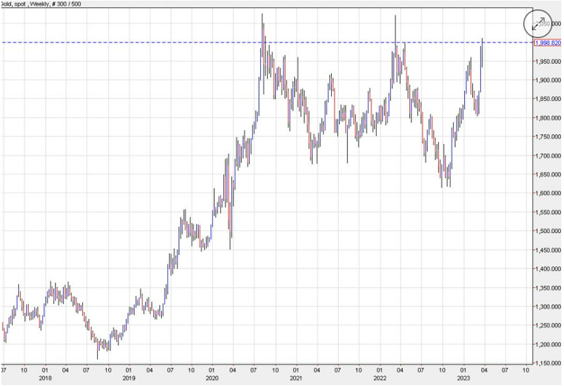
Task: Click the most recent weekly candle bar
Action: 482,52
